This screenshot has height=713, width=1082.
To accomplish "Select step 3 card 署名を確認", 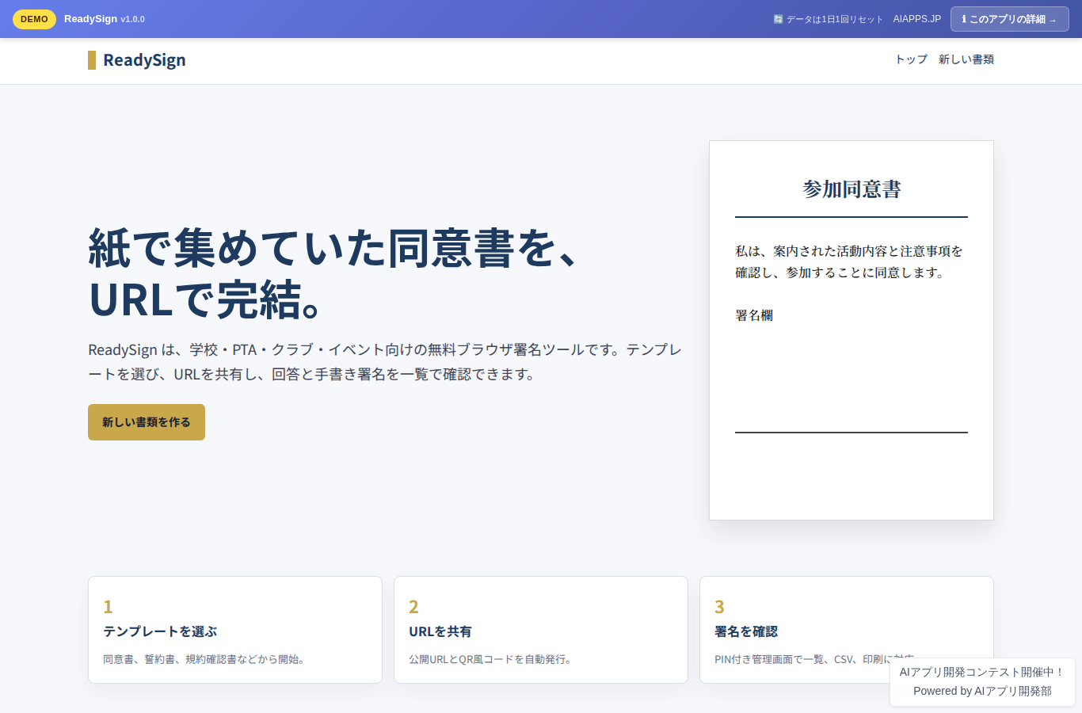I will tap(847, 630).
